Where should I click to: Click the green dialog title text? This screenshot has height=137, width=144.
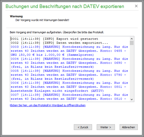(65, 7)
